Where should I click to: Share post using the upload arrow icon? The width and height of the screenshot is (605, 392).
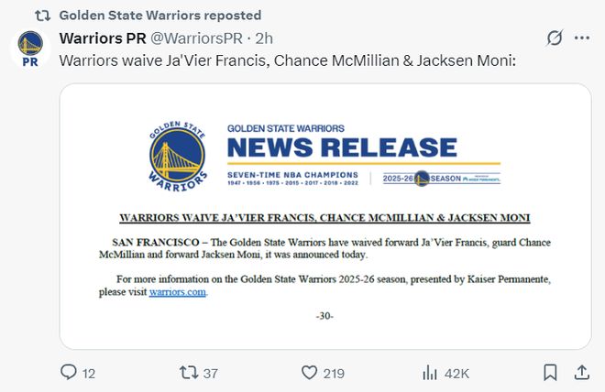tap(581, 373)
